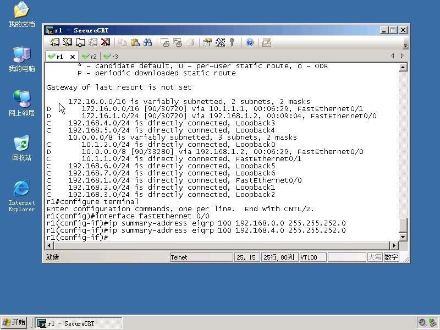Click the grayed printer icon

point(190,42)
